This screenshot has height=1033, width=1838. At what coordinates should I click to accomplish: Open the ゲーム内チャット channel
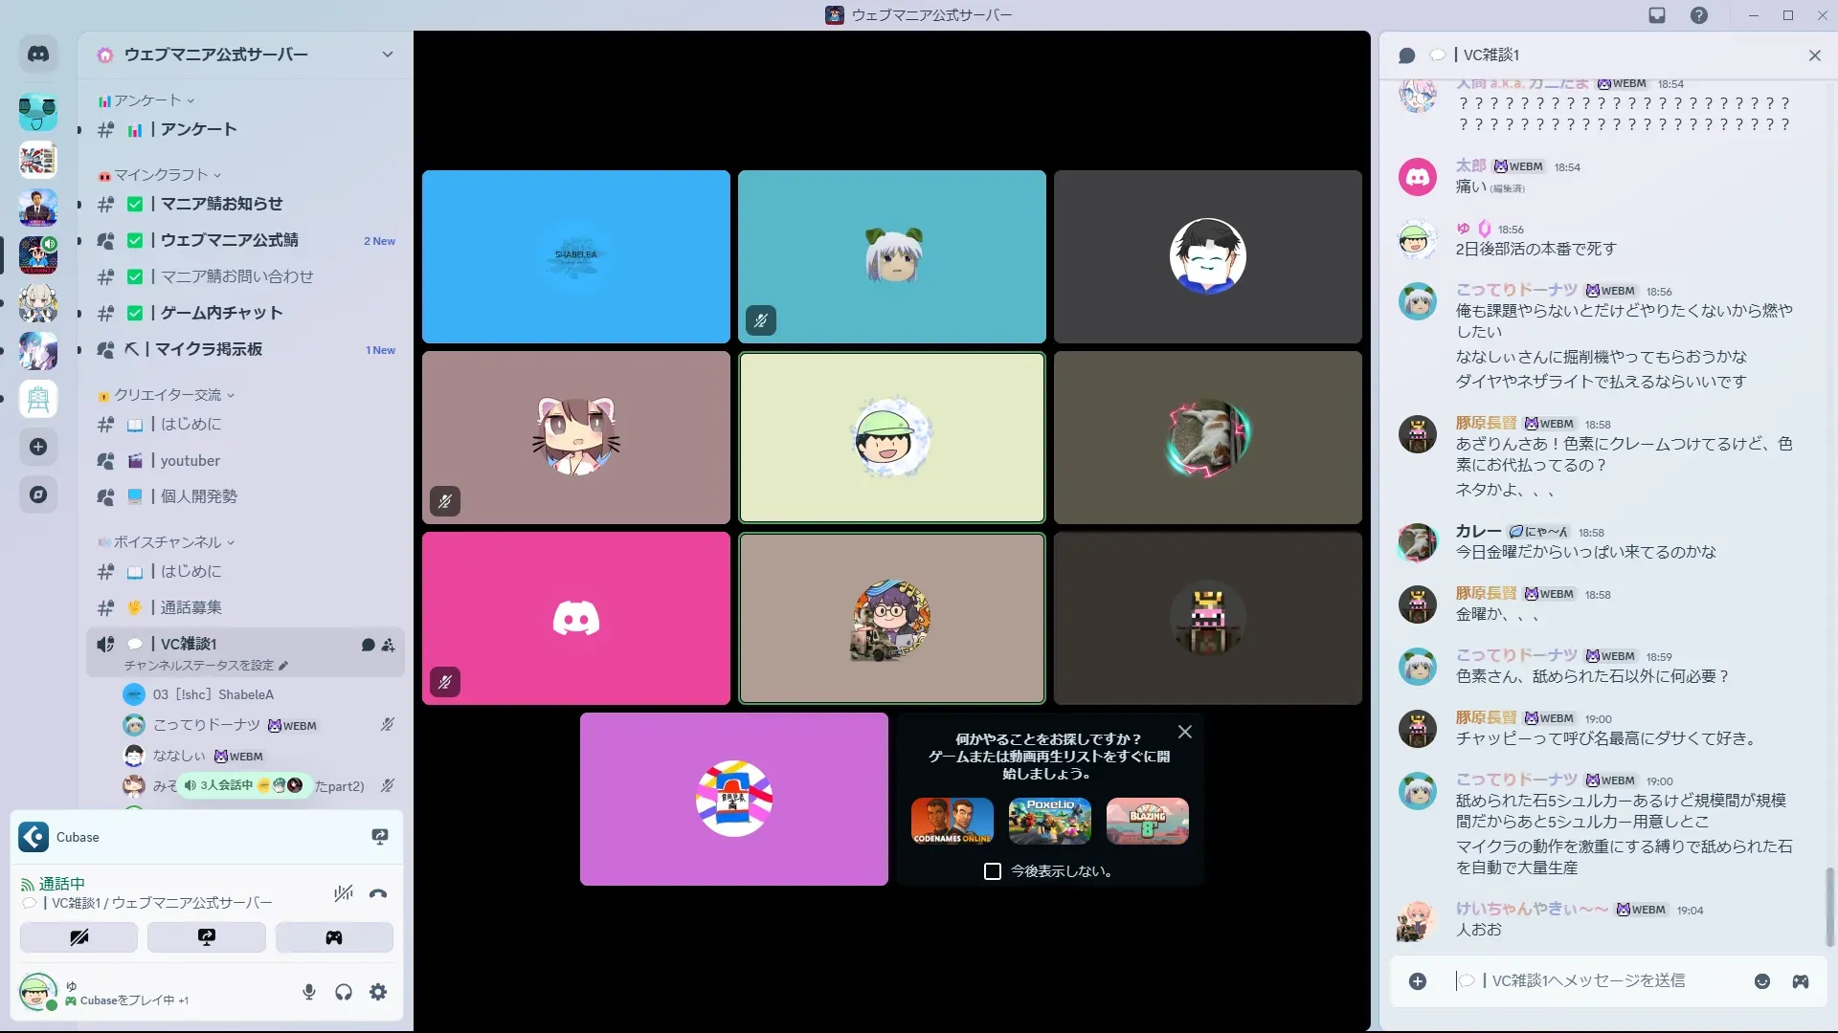point(221,313)
